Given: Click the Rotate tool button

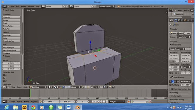Looking at the screenshot, I should 12,20.
